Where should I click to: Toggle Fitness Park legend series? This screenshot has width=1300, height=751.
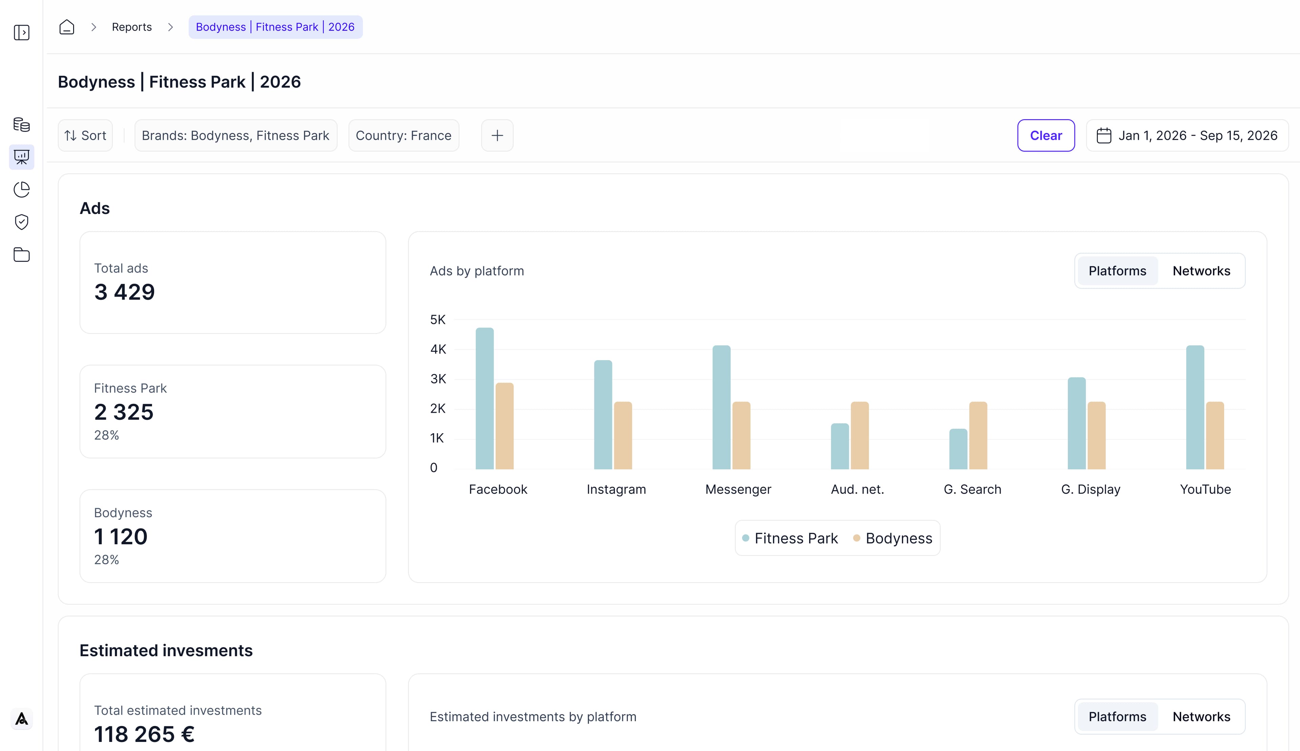(790, 538)
